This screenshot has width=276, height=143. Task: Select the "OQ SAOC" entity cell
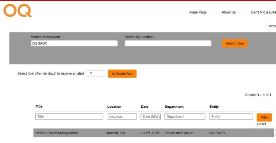pyautogui.click(x=217, y=133)
